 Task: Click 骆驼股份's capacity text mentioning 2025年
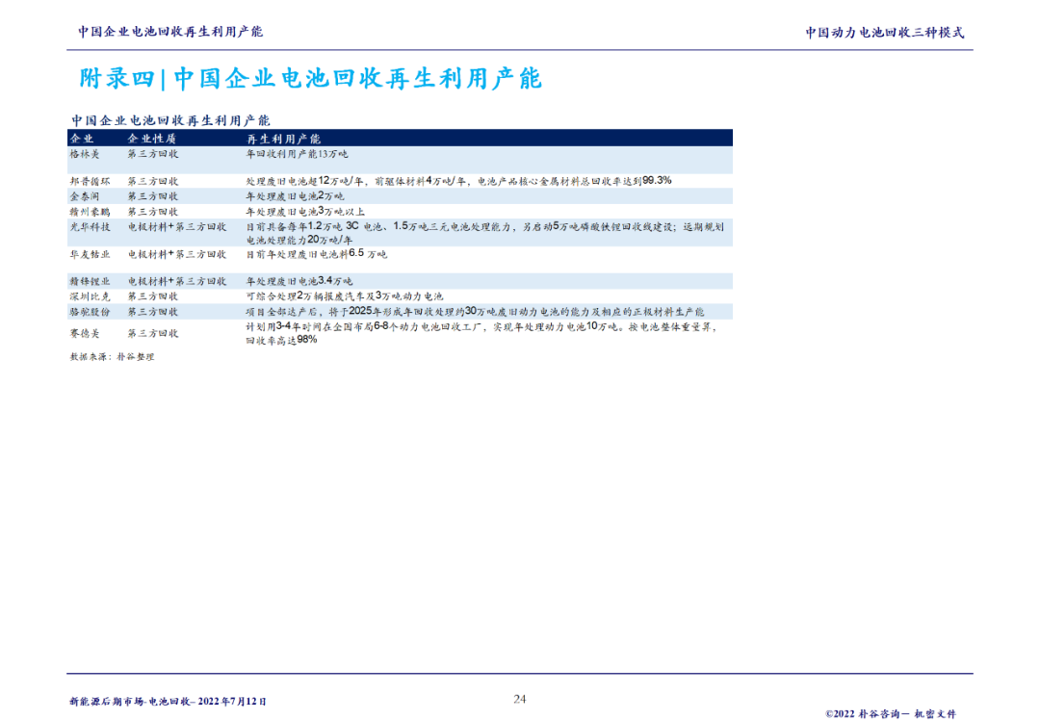[476, 312]
